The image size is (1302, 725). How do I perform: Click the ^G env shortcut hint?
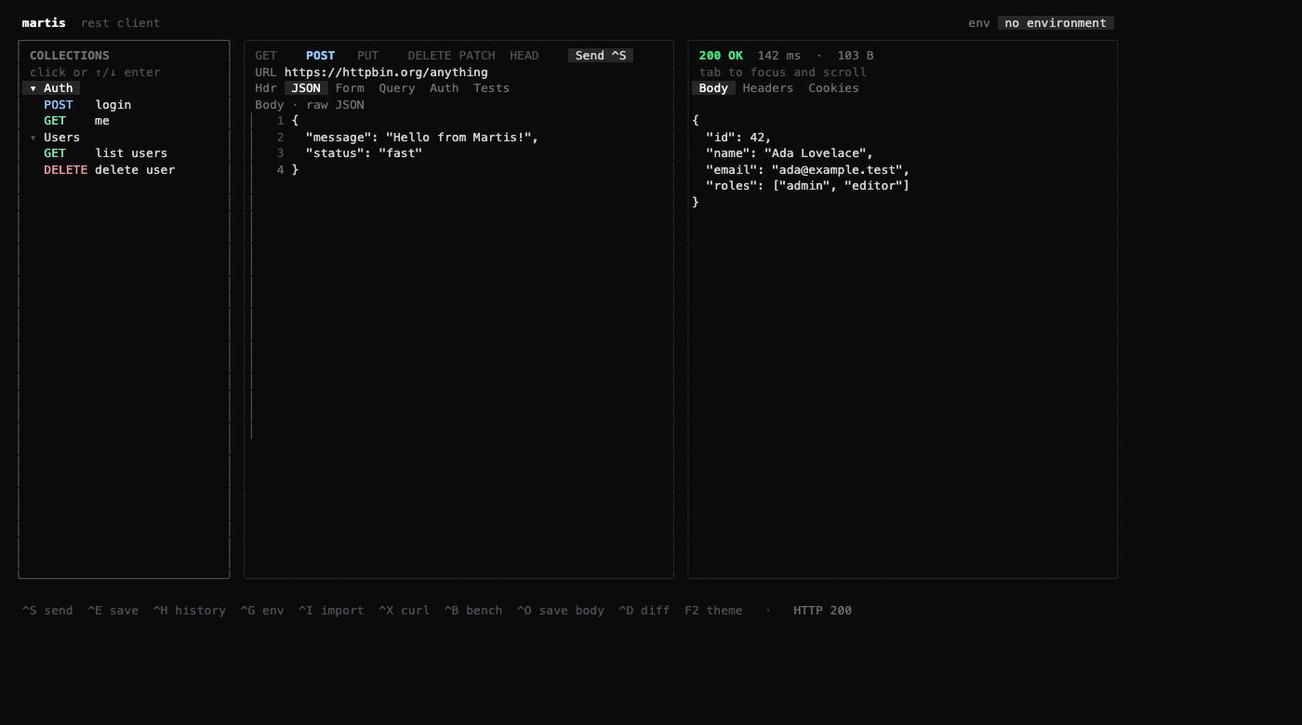click(x=262, y=611)
